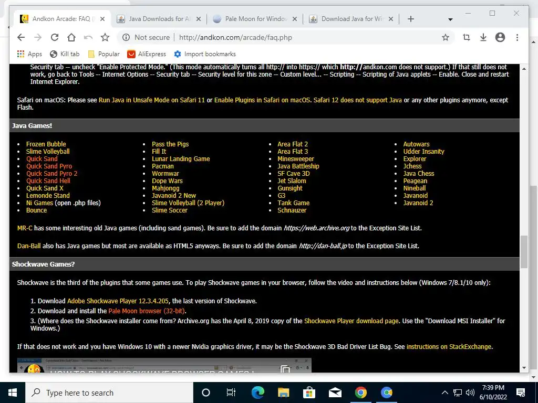Open the Popular bookmarks folder
This screenshot has width=538, height=403.
tap(104, 54)
